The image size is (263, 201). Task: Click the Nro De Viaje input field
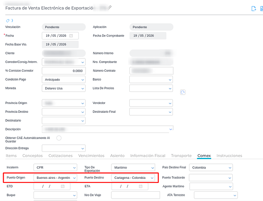click(x=135, y=195)
